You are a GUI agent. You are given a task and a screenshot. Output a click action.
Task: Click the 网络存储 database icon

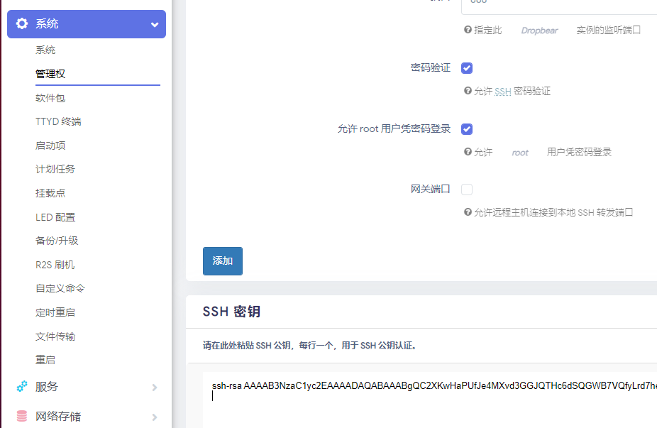point(22,417)
